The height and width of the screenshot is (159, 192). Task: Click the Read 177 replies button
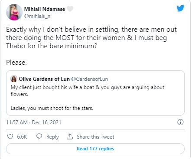click(95, 149)
